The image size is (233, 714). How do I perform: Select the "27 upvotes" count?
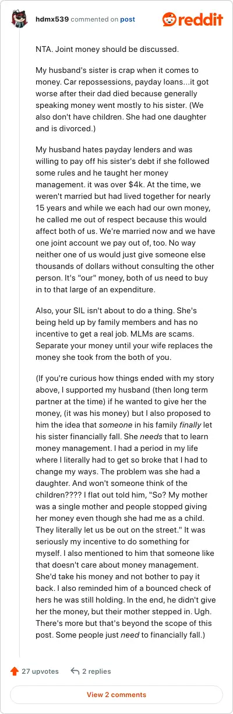(40, 671)
